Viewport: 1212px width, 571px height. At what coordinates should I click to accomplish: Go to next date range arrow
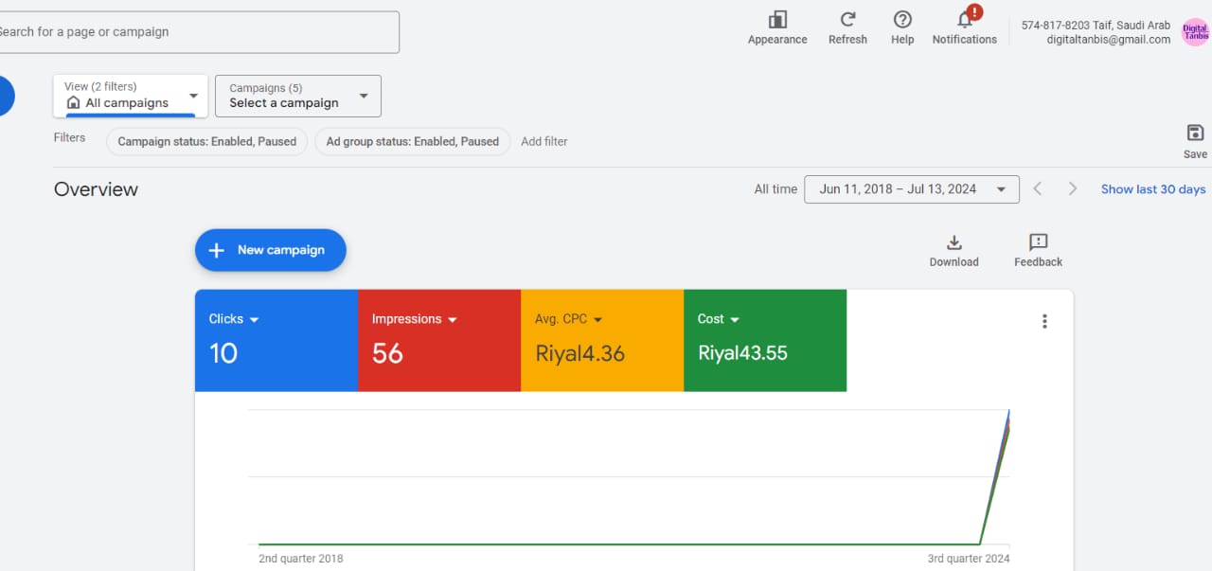(x=1072, y=189)
